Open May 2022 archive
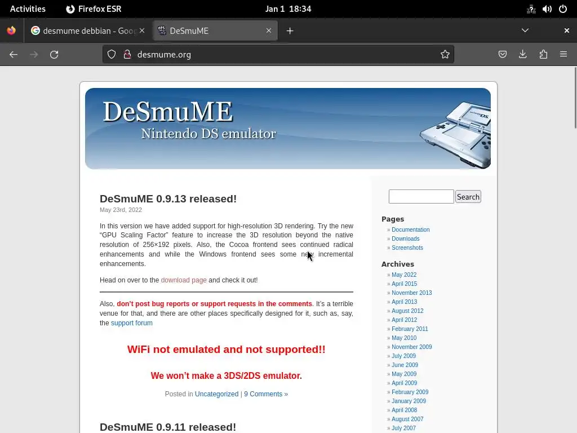577x433 pixels. pyautogui.click(x=403, y=275)
